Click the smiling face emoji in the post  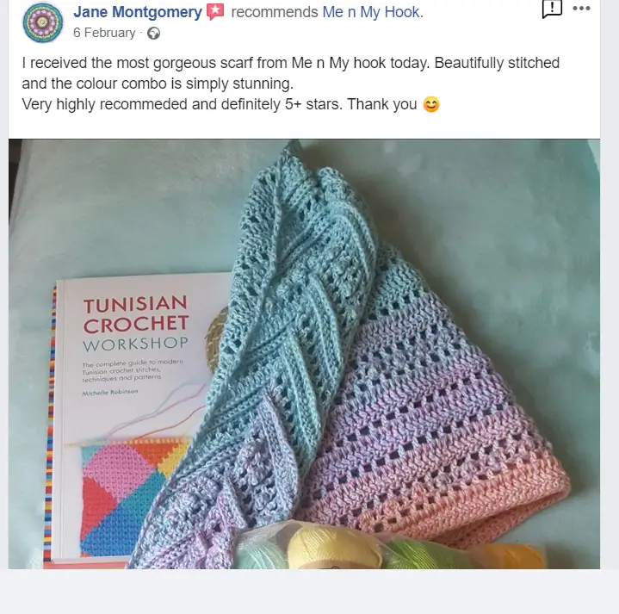click(431, 105)
